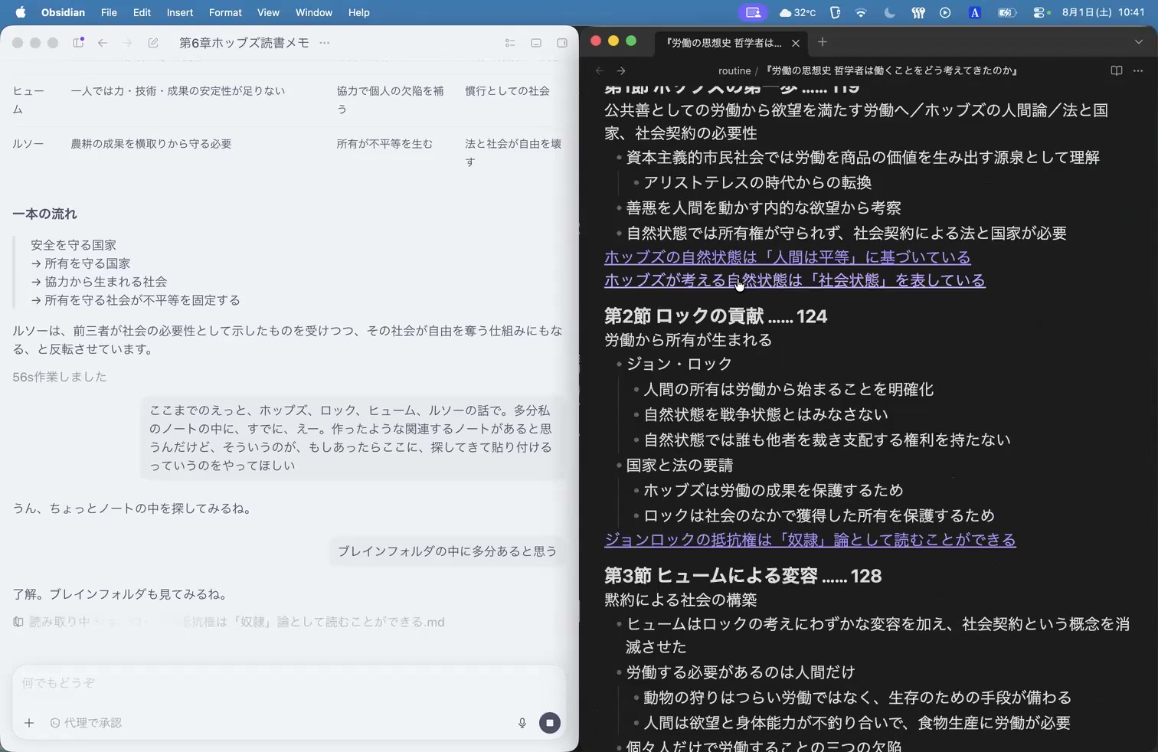Image resolution: width=1158 pixels, height=752 pixels.
Task: Toggle the right panel icon in chat window header
Action: coord(562,43)
